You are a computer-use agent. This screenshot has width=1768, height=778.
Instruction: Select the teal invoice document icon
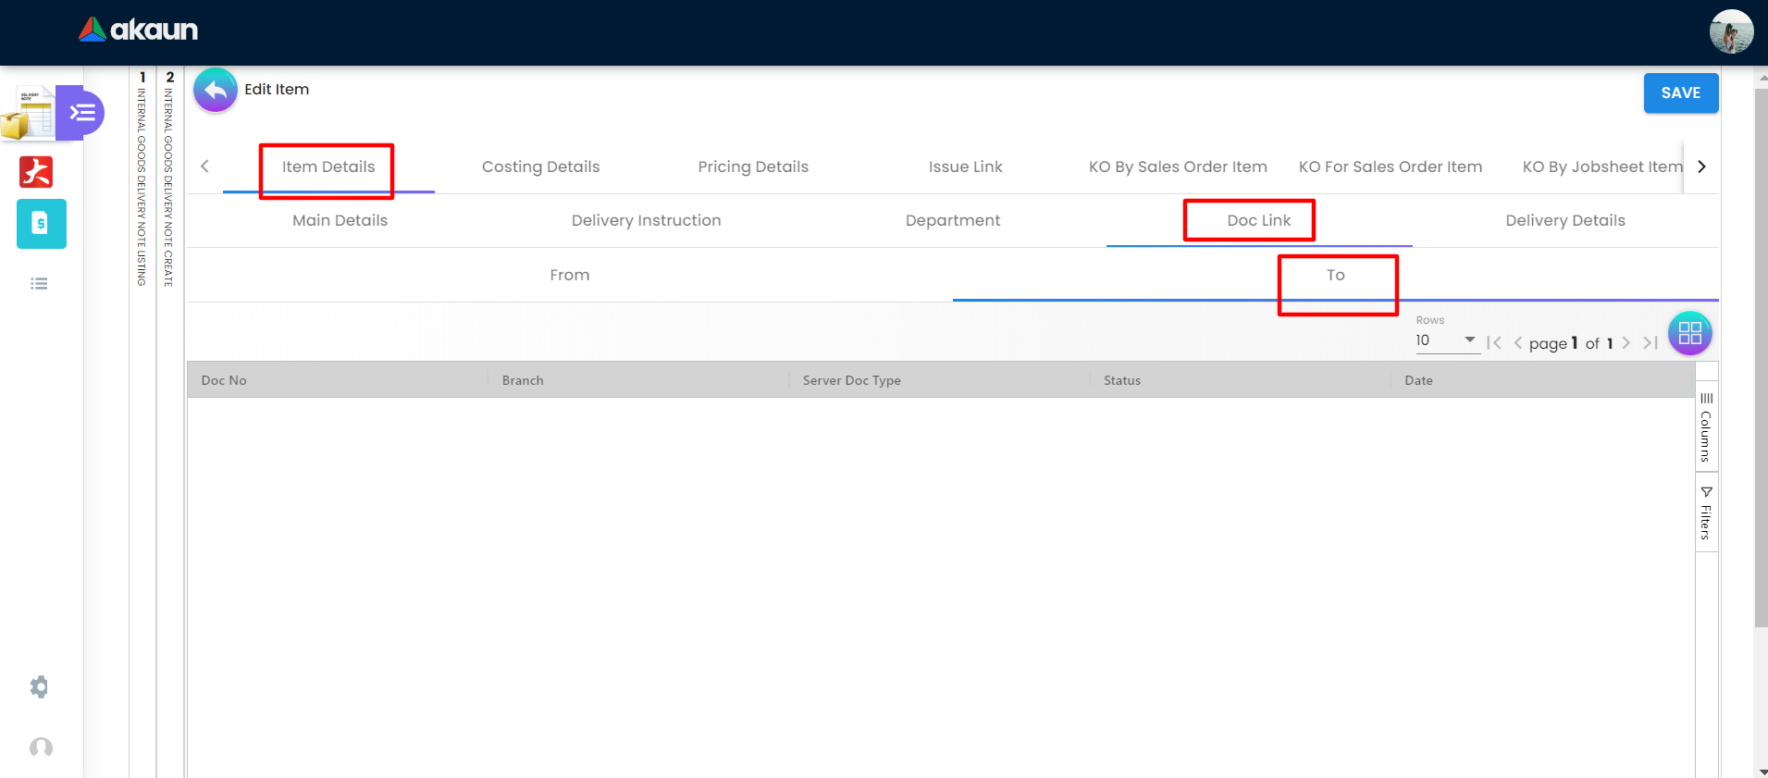[41, 224]
